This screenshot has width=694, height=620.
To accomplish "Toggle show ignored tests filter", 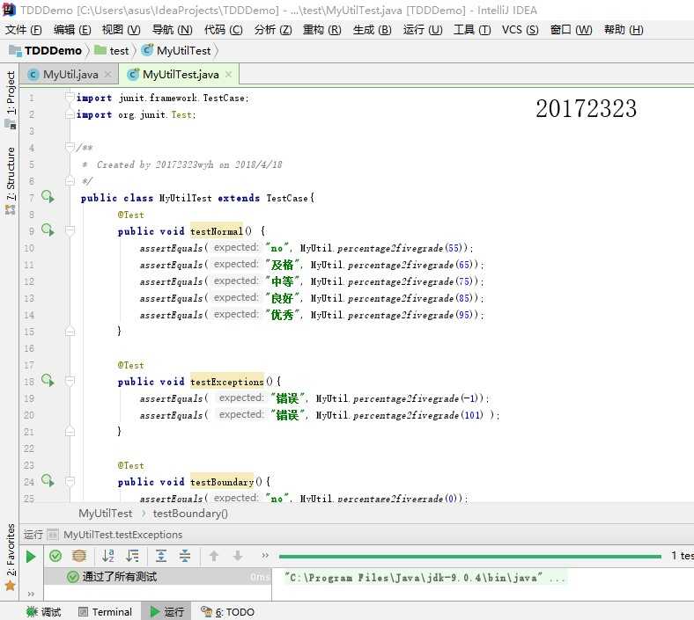I will click(x=78, y=556).
